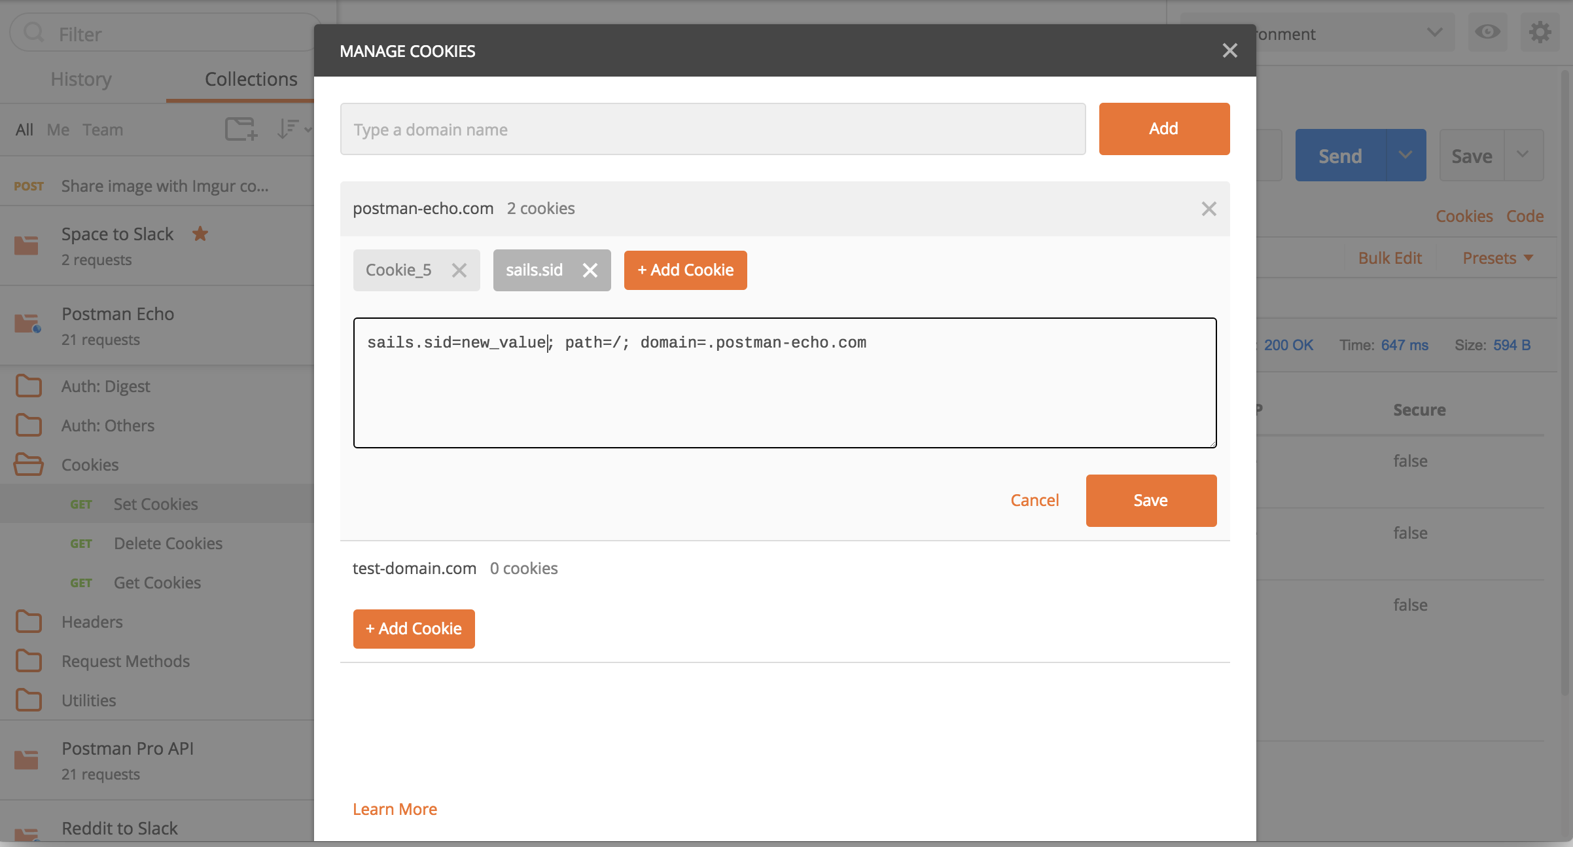This screenshot has width=1573, height=847.
Task: Click the Postman Echo collection icon
Action: pyautogui.click(x=27, y=322)
